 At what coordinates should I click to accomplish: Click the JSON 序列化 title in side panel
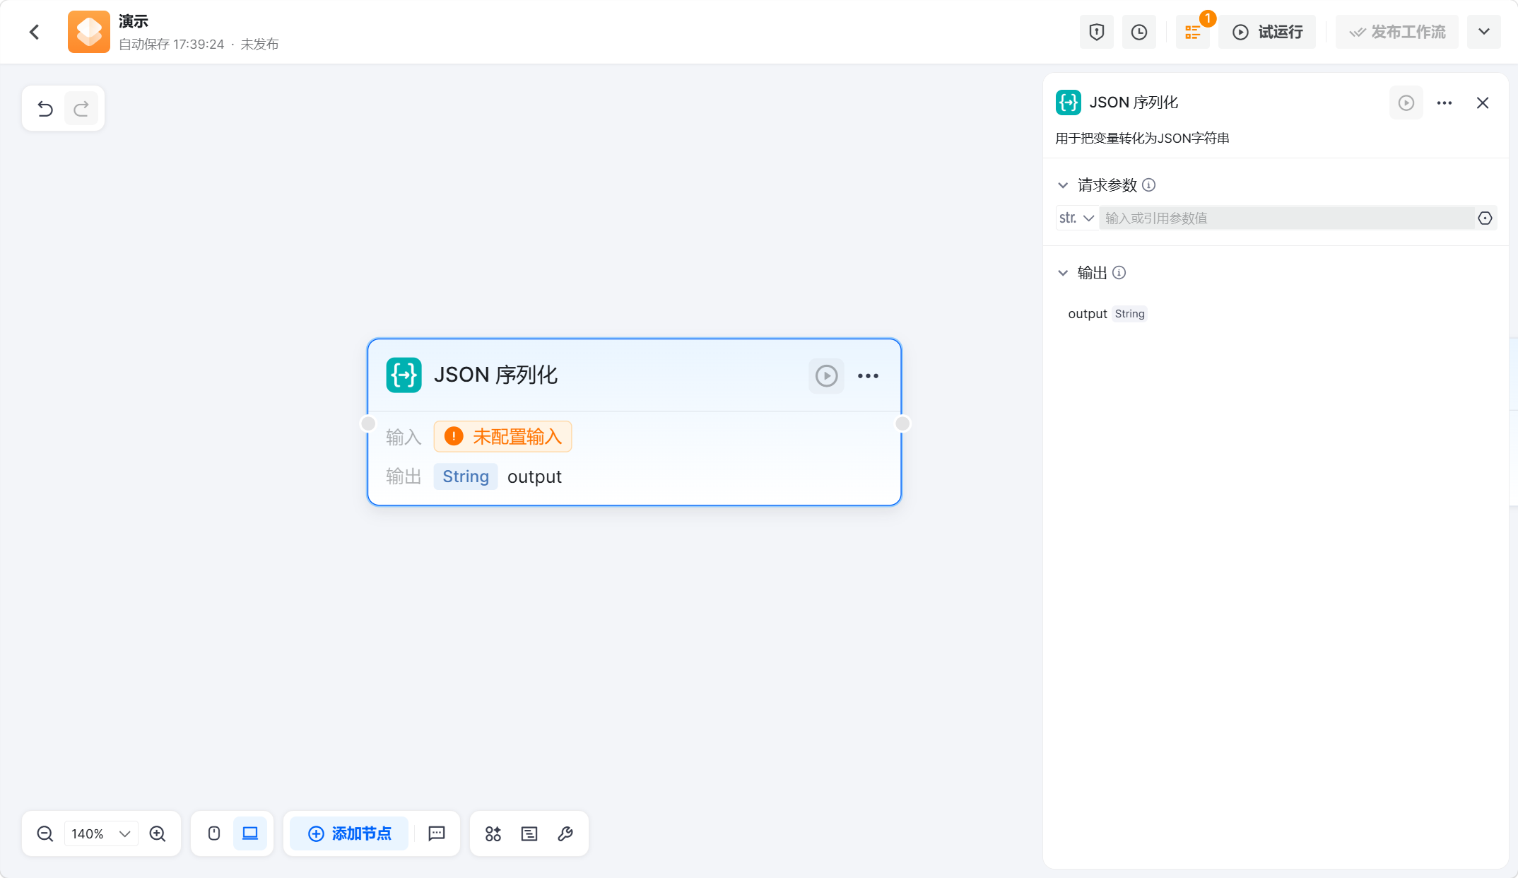[x=1134, y=103]
